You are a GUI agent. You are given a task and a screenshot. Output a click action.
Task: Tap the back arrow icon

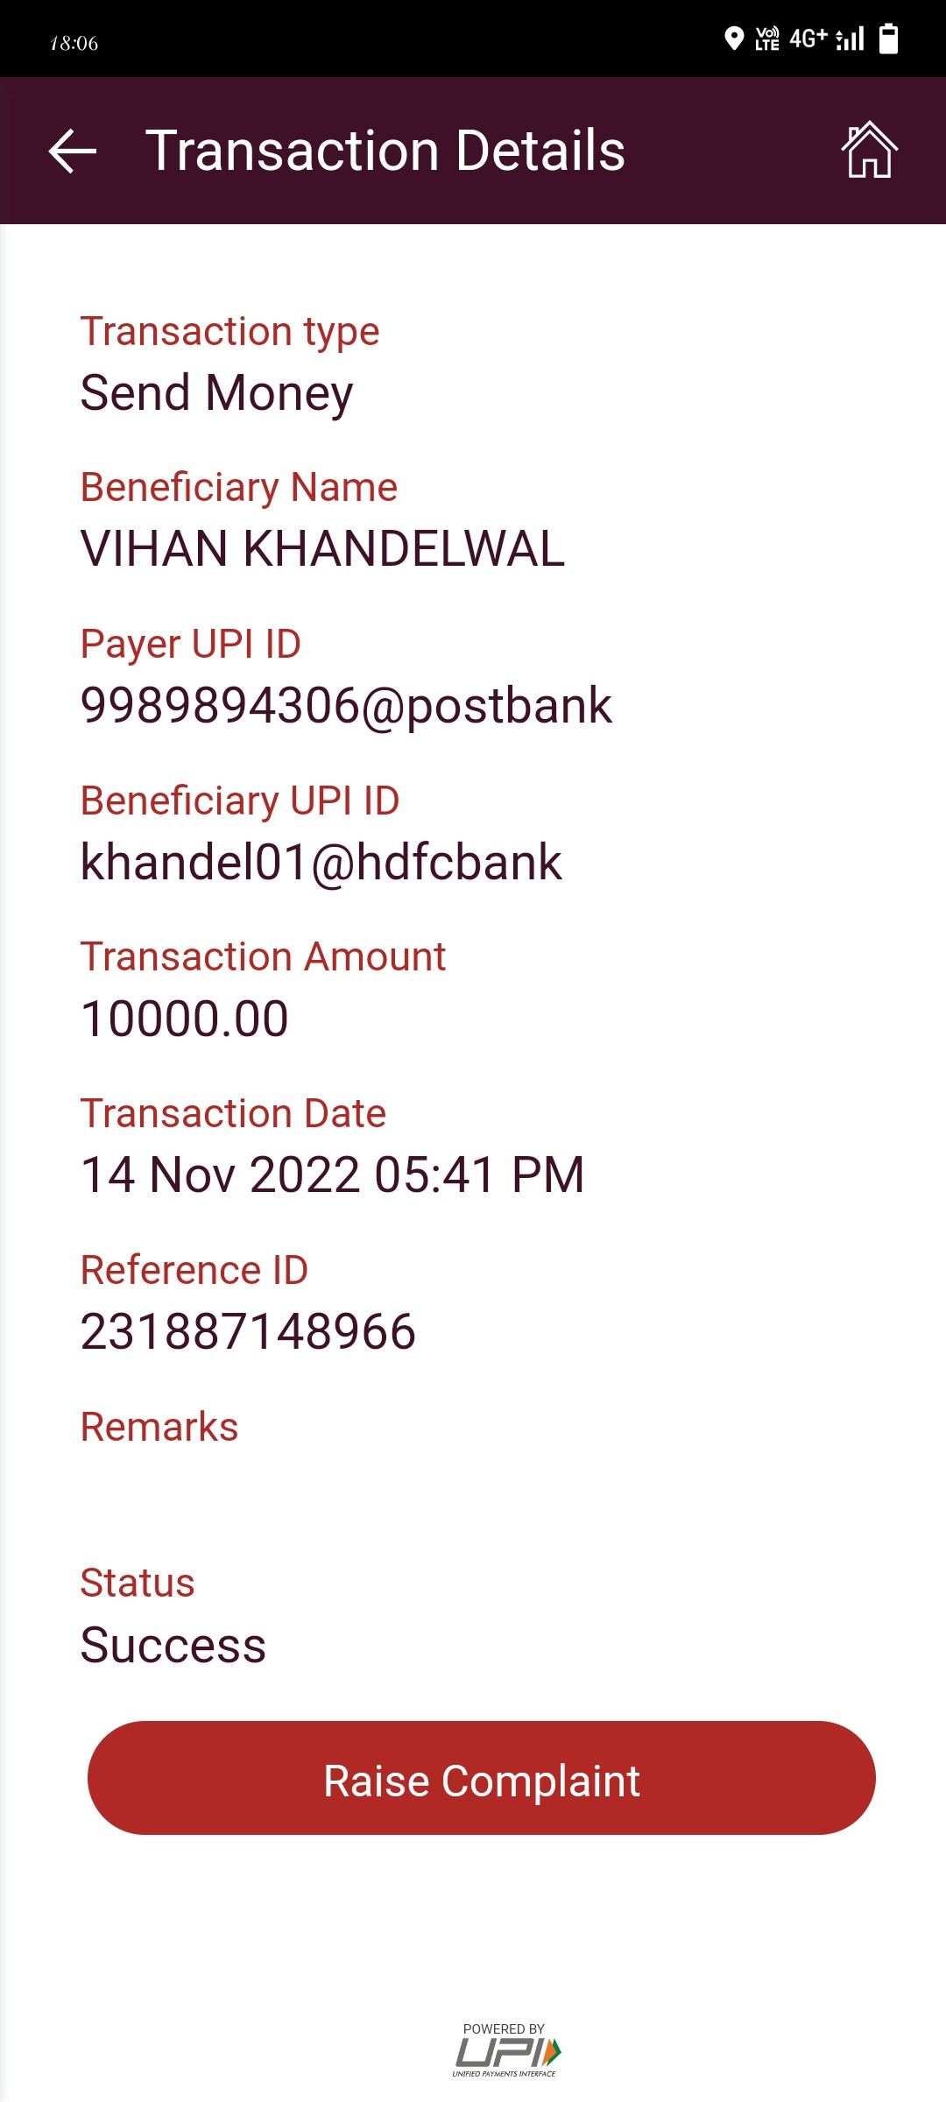click(73, 151)
